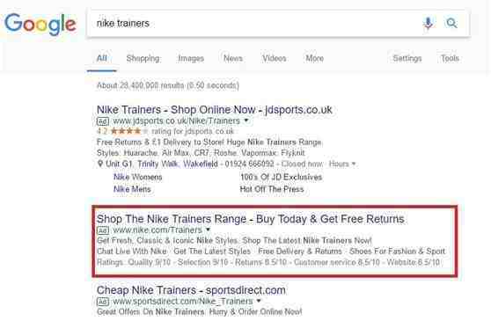Click the Ad badge beside sportsdirect.com URL

point(103,302)
